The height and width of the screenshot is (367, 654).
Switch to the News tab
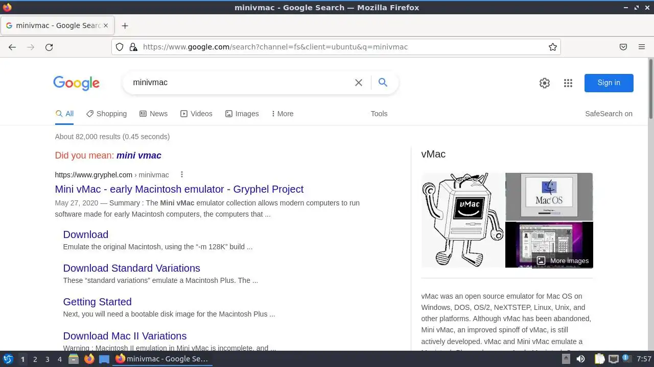(x=153, y=114)
